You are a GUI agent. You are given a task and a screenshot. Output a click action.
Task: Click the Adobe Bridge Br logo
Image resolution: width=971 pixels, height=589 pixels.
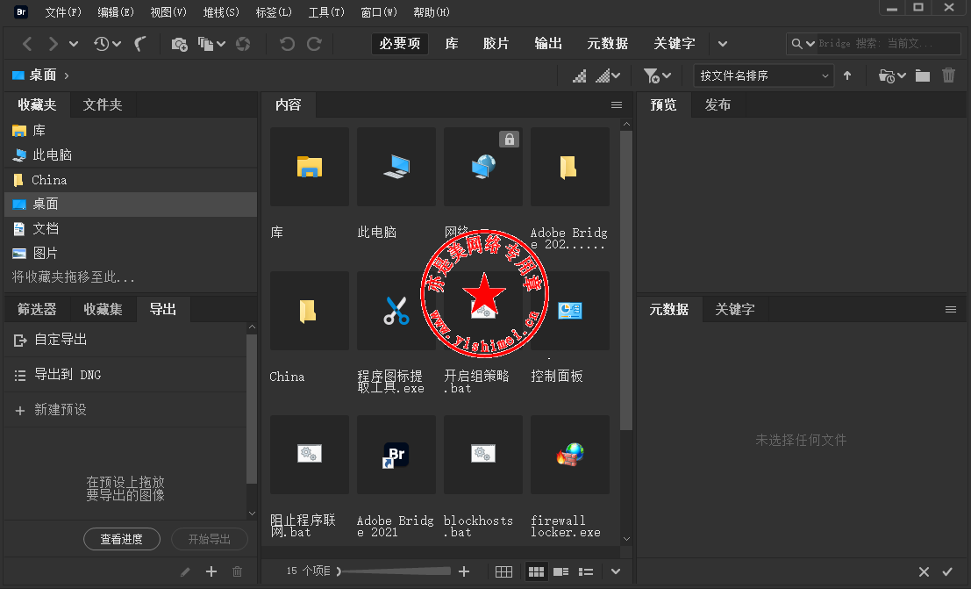pyautogui.click(x=21, y=11)
